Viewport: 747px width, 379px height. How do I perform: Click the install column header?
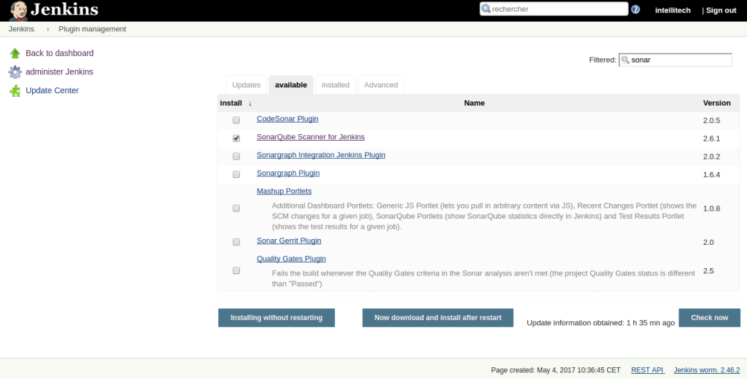231,103
